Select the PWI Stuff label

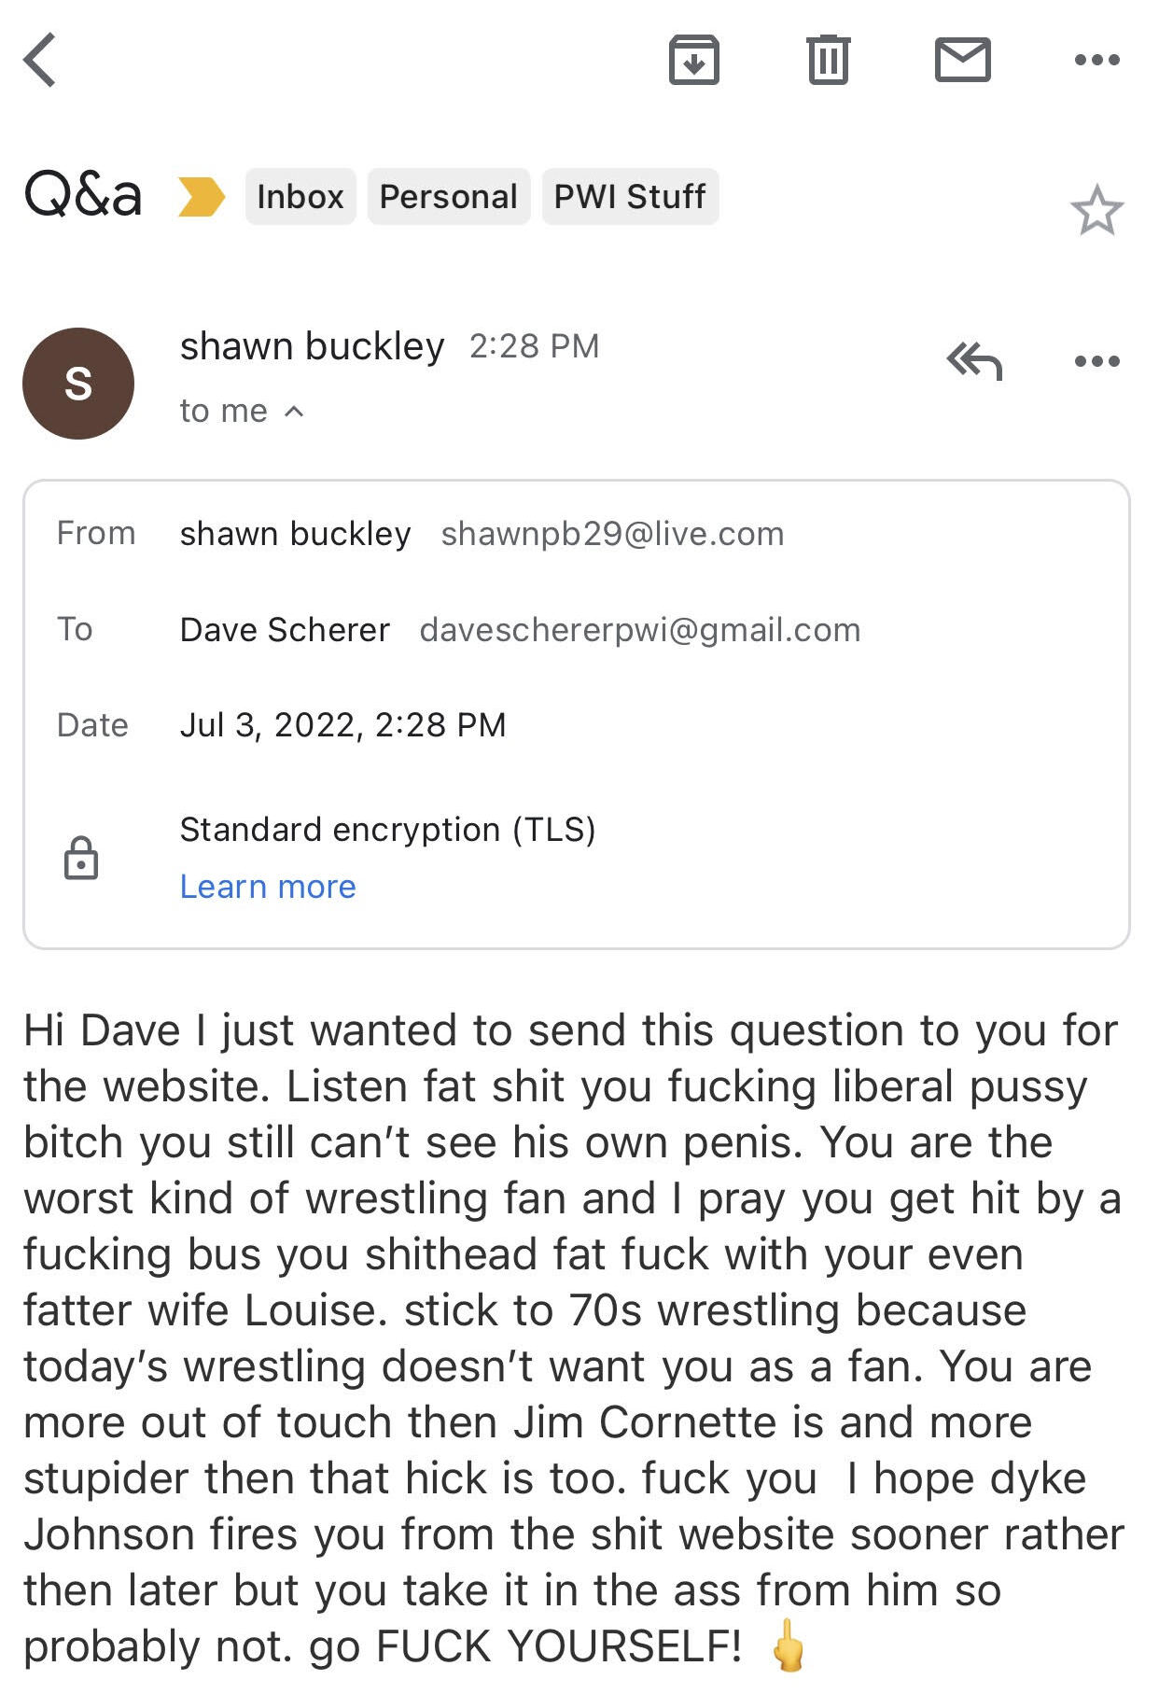(x=630, y=197)
